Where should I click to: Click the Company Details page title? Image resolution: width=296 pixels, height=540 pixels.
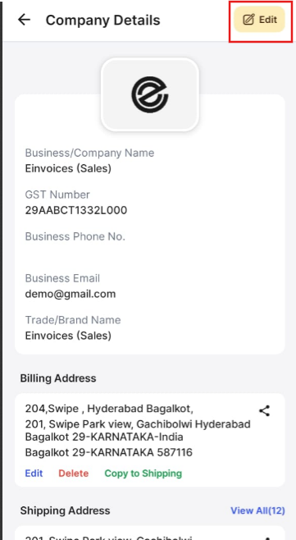(x=103, y=20)
